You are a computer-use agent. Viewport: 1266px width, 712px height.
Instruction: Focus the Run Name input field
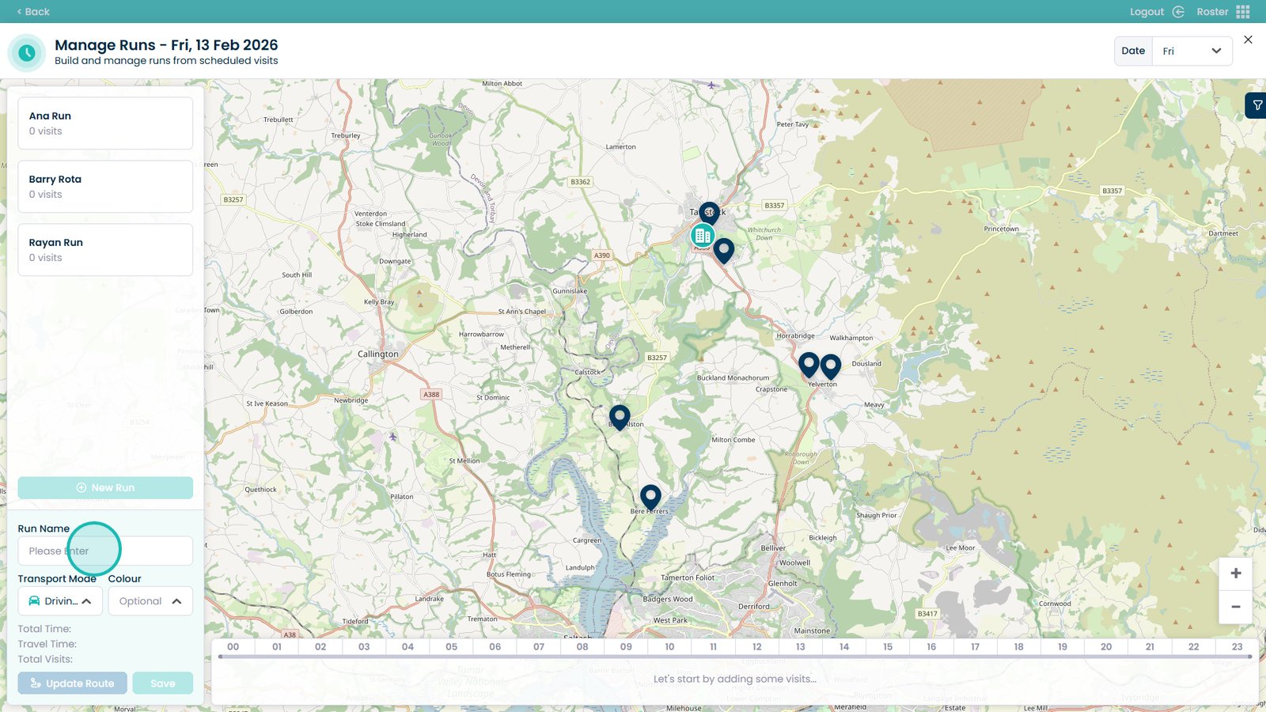click(105, 551)
